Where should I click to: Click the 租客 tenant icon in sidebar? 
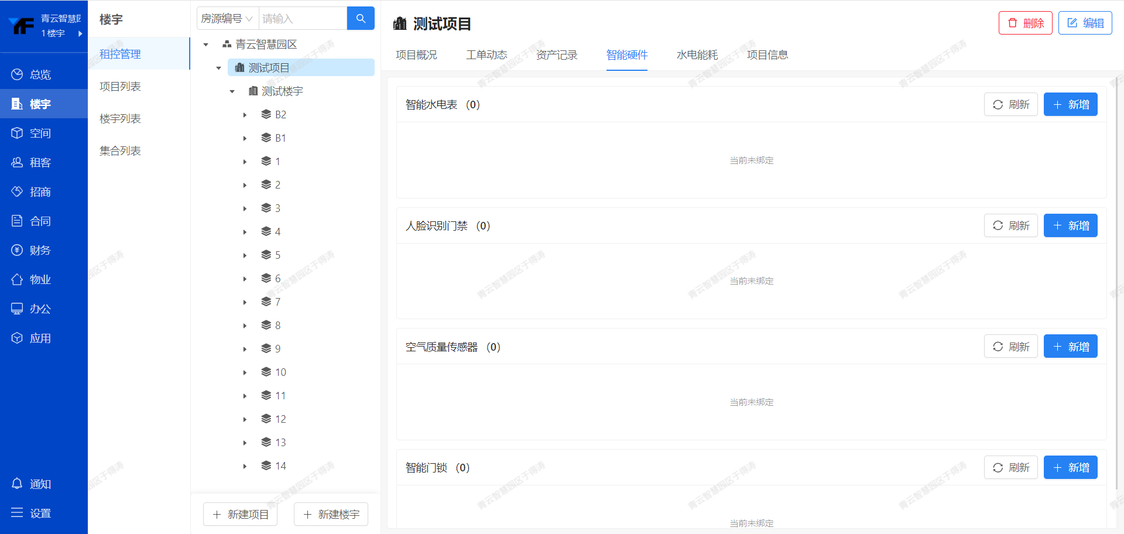point(17,162)
